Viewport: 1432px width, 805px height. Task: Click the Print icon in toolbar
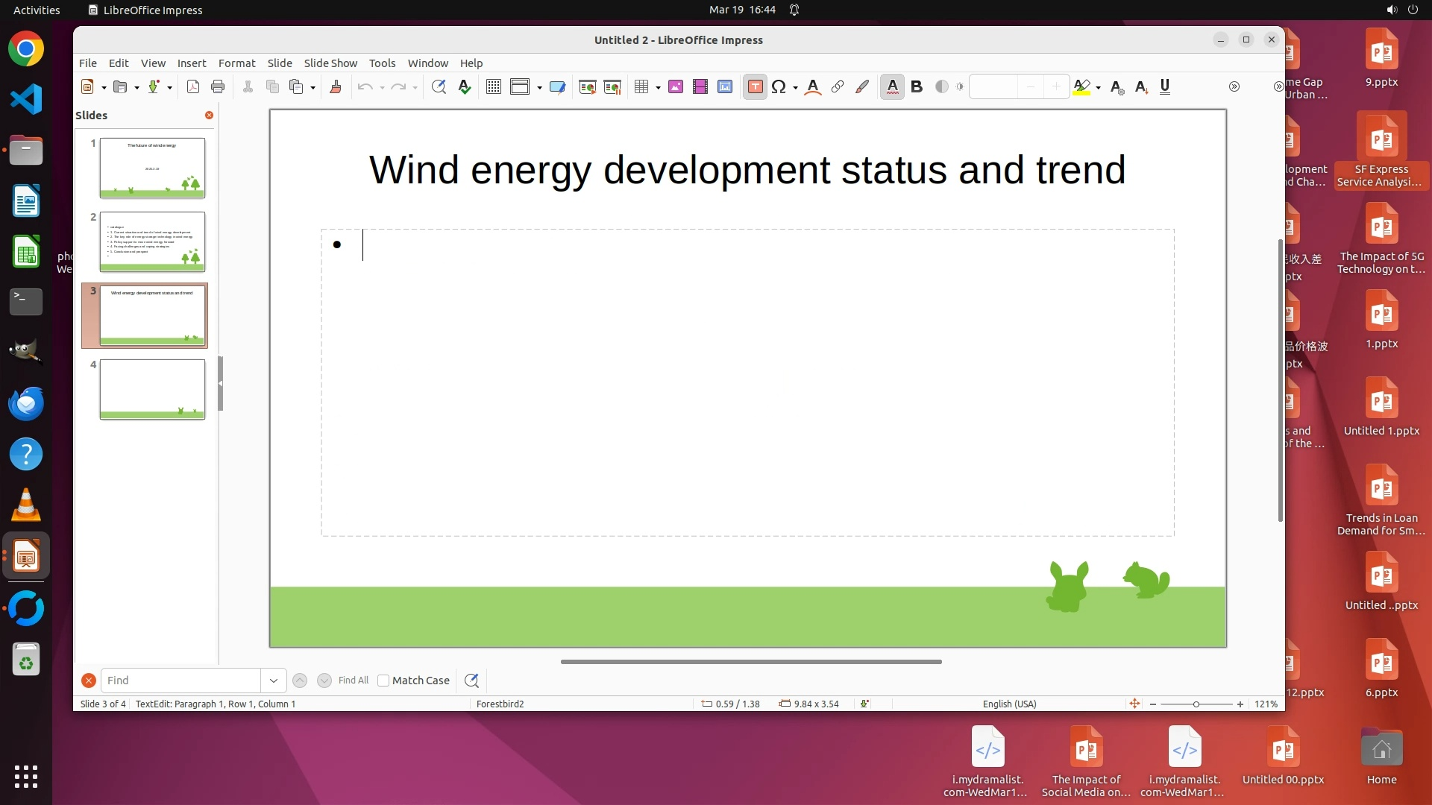218,87
